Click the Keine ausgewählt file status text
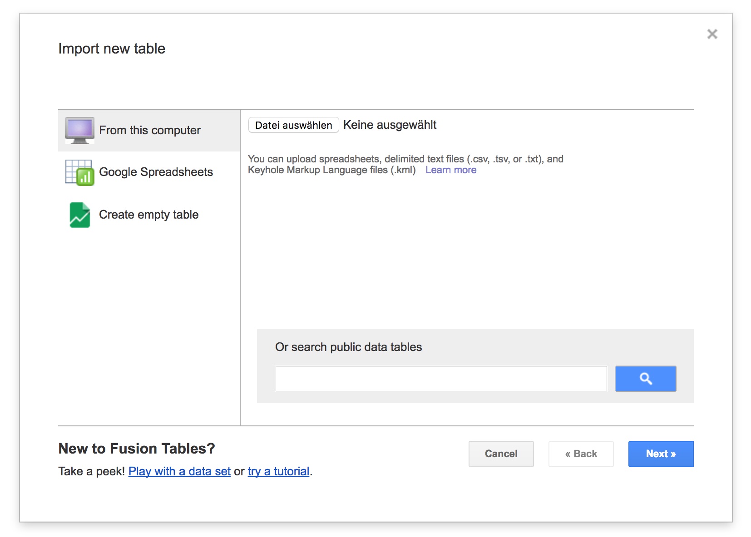 point(390,125)
